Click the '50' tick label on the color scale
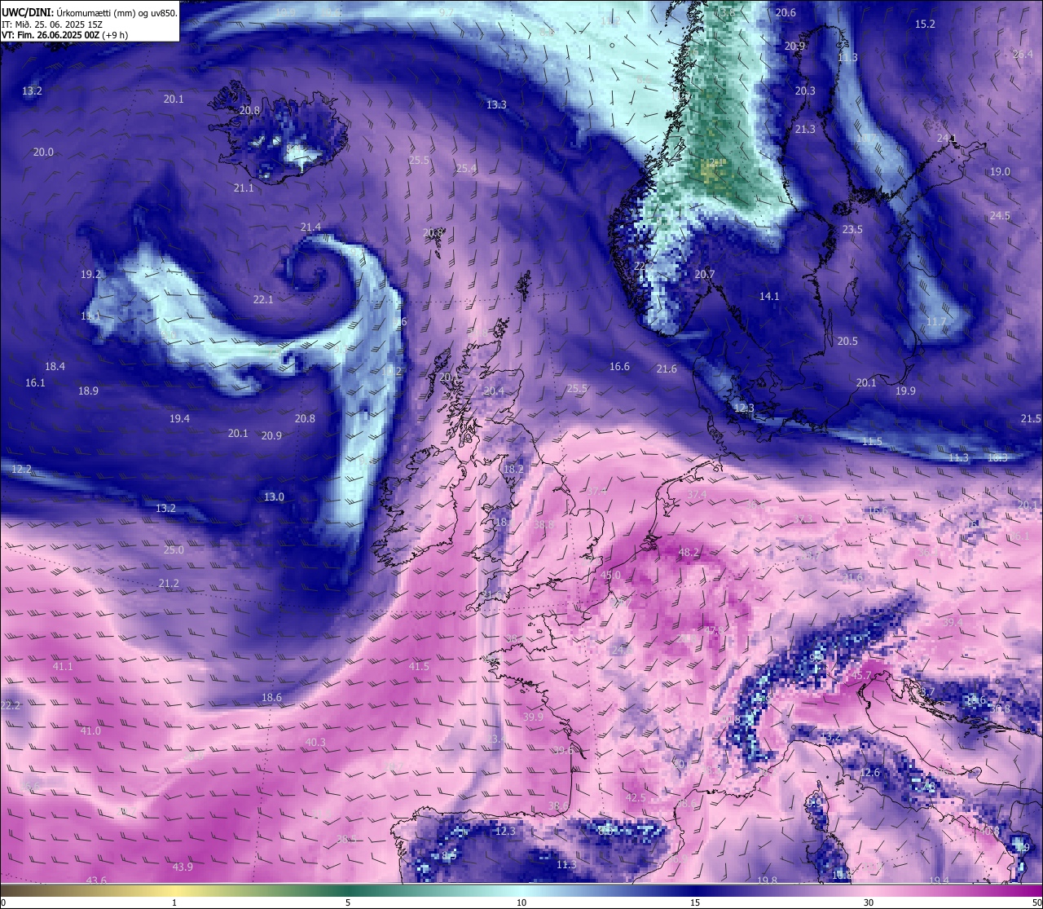Screen dimensions: 1043x909 point(1036,902)
